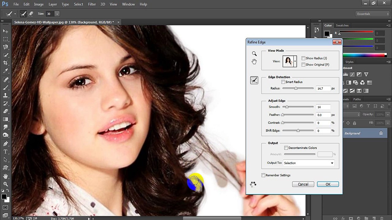Open the View mode thumbnail dropdown
The image size is (392, 220).
click(295, 61)
